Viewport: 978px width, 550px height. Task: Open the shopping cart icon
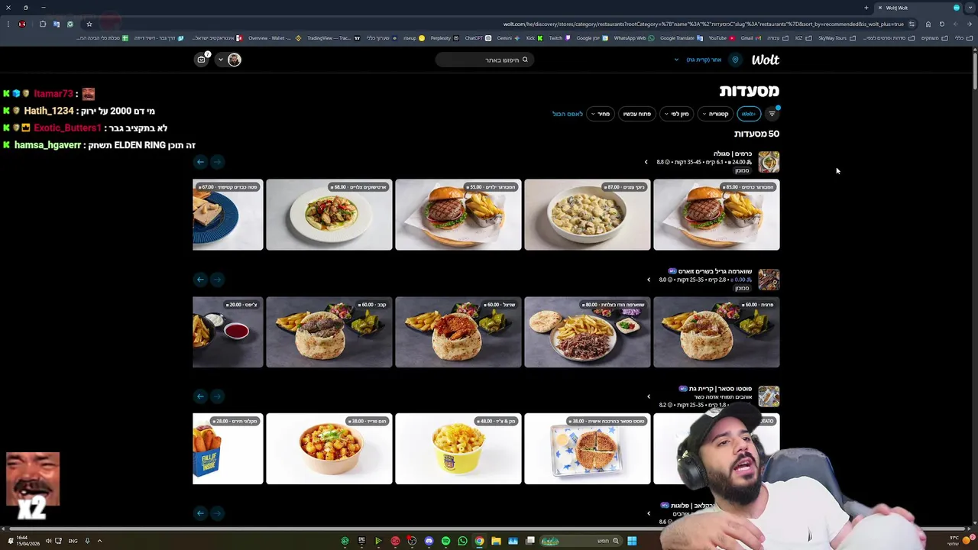202,60
